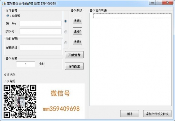
Task: Click the mm359409698 WeChat ID text
Action: click(61, 109)
